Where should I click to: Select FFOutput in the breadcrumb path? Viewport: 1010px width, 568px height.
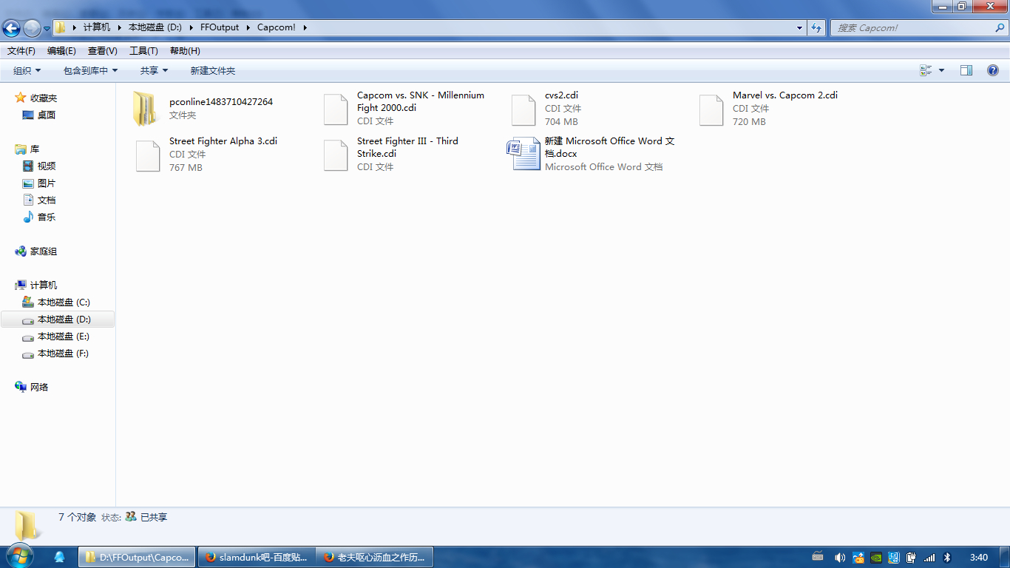(220, 27)
